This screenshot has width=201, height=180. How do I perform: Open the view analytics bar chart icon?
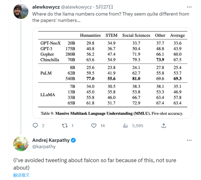point(125,126)
